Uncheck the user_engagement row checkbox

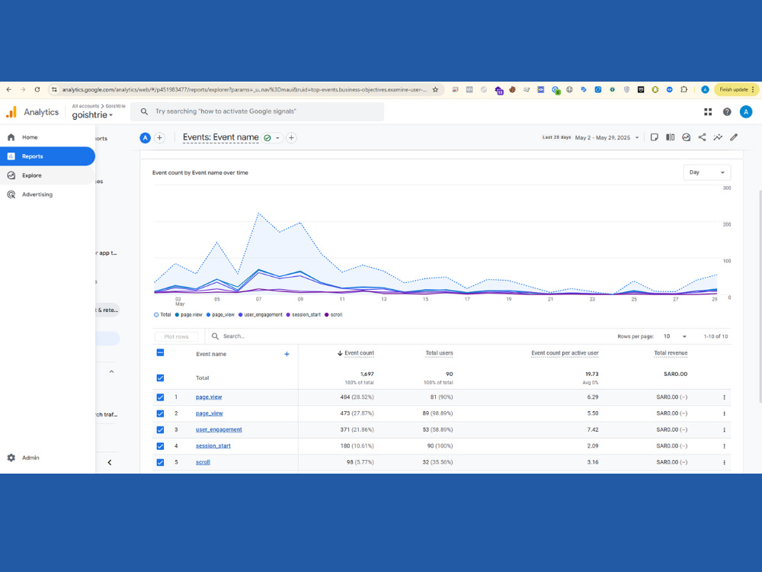coord(160,430)
